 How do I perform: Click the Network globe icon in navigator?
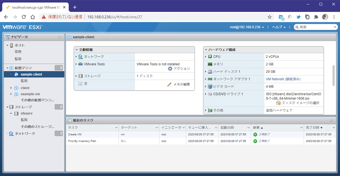[11, 134]
